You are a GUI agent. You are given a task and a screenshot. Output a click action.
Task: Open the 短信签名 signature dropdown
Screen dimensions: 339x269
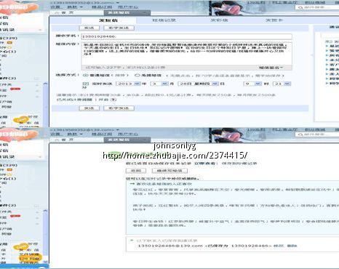(x=271, y=68)
